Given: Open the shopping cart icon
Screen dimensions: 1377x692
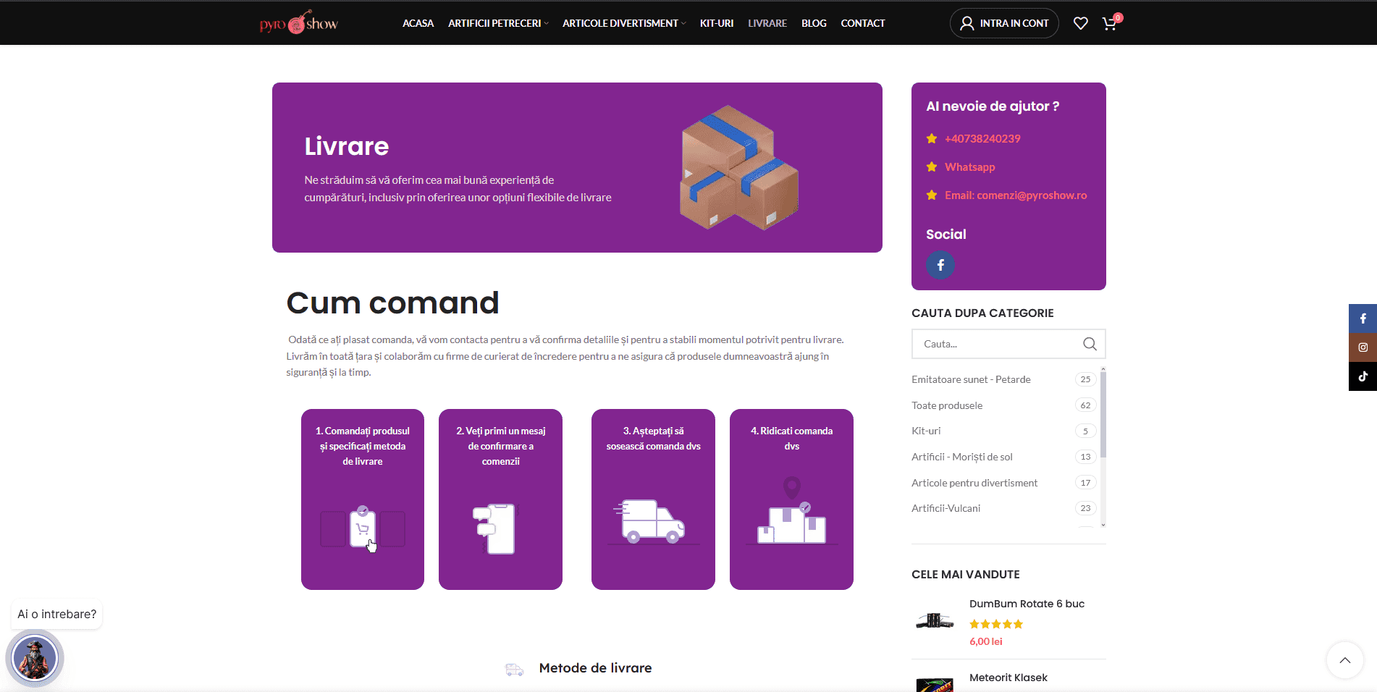Looking at the screenshot, I should (1110, 23).
